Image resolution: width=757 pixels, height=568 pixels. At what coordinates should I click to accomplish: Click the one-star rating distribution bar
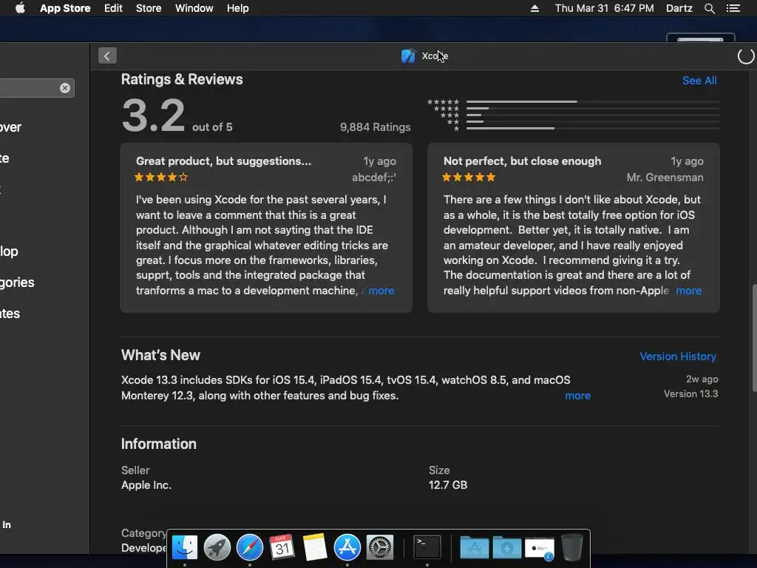tap(593, 128)
